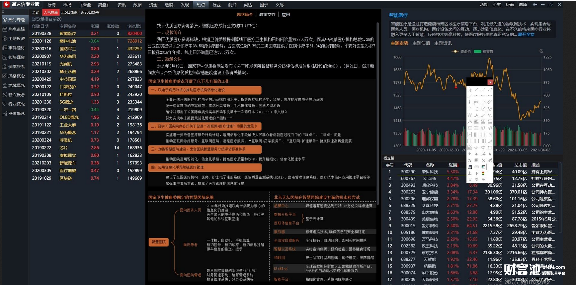Toggle the 收盘价 legend series
This screenshot has height=285, width=576.
(x=462, y=51)
